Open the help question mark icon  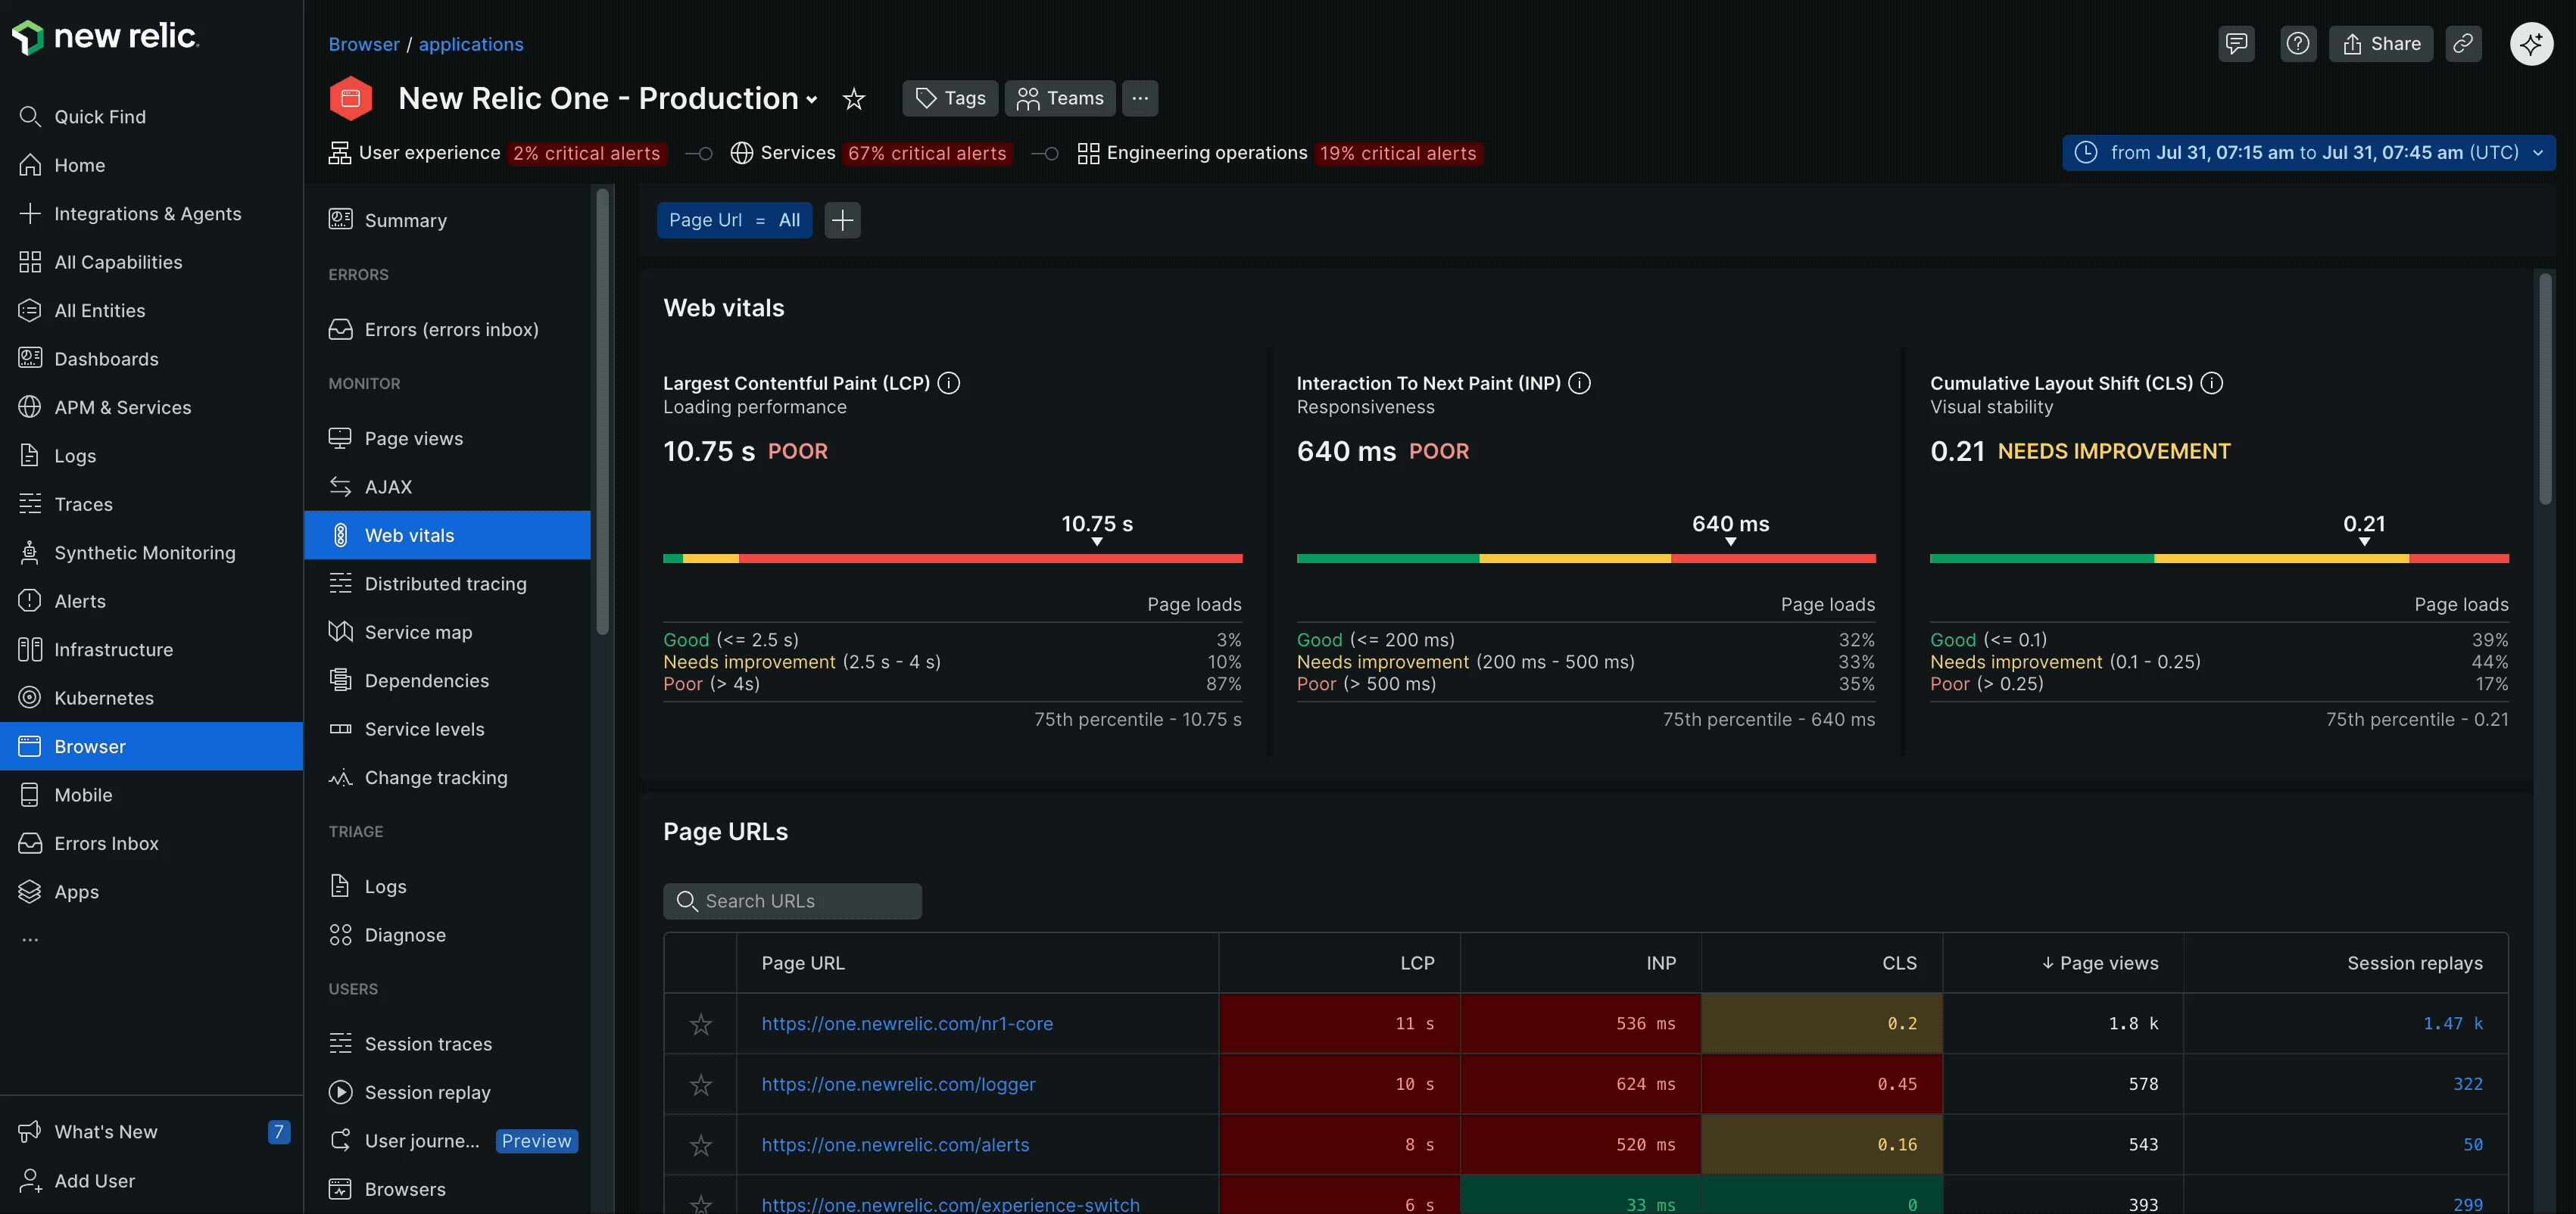click(2298, 44)
